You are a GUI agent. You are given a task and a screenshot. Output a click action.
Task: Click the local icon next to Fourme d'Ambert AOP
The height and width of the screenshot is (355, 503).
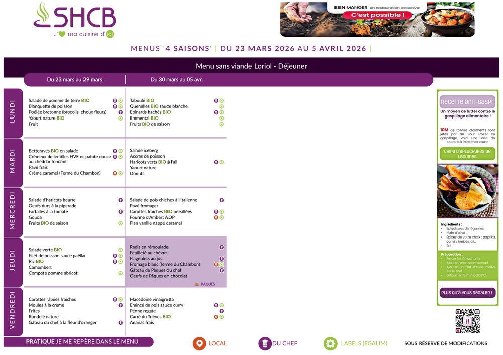216,218
